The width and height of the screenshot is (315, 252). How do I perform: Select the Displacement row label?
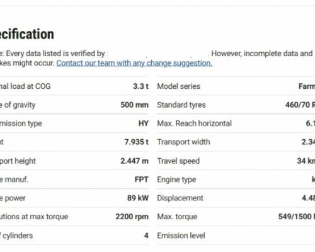[x=180, y=198]
